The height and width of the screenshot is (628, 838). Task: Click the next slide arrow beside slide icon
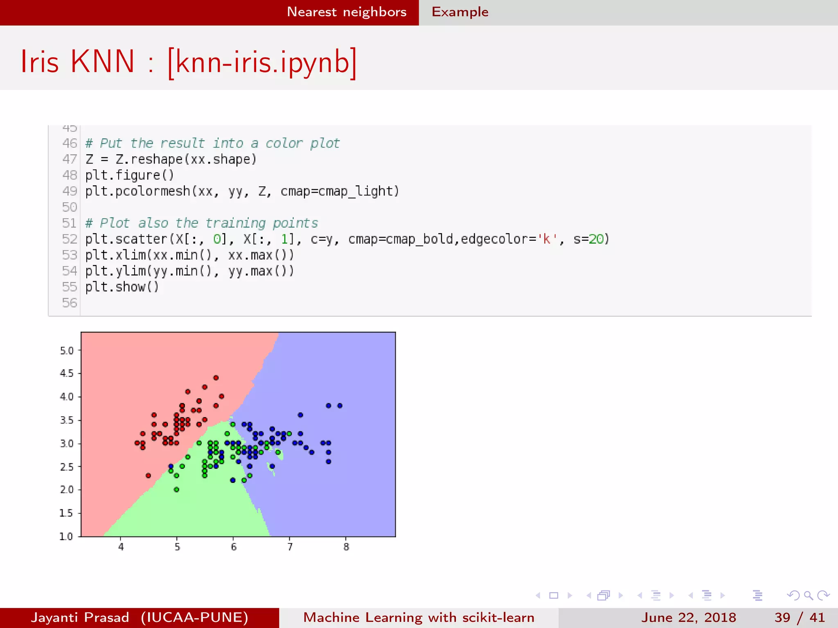(570, 596)
